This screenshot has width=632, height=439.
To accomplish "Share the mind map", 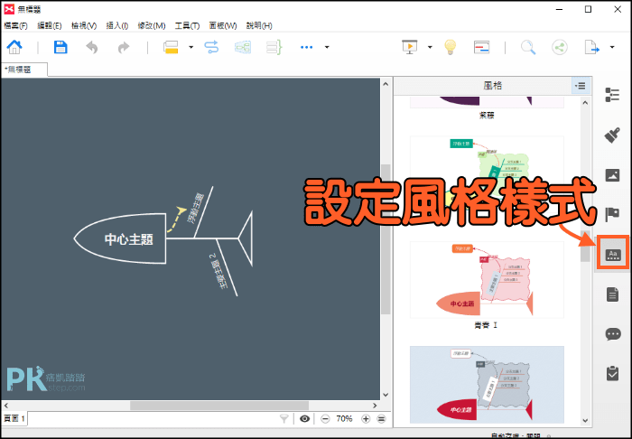I will click(560, 47).
